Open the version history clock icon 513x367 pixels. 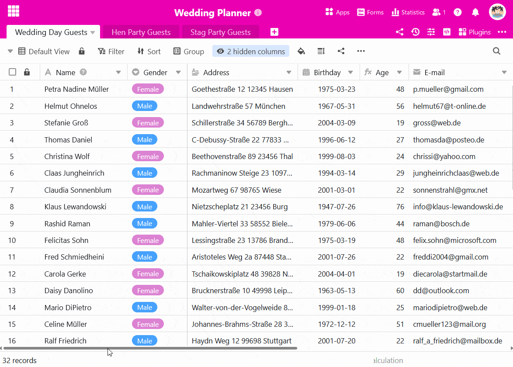pyautogui.click(x=415, y=32)
